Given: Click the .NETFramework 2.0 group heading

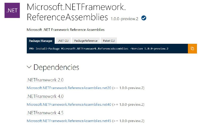Looking at the screenshot, I should 45,80.
